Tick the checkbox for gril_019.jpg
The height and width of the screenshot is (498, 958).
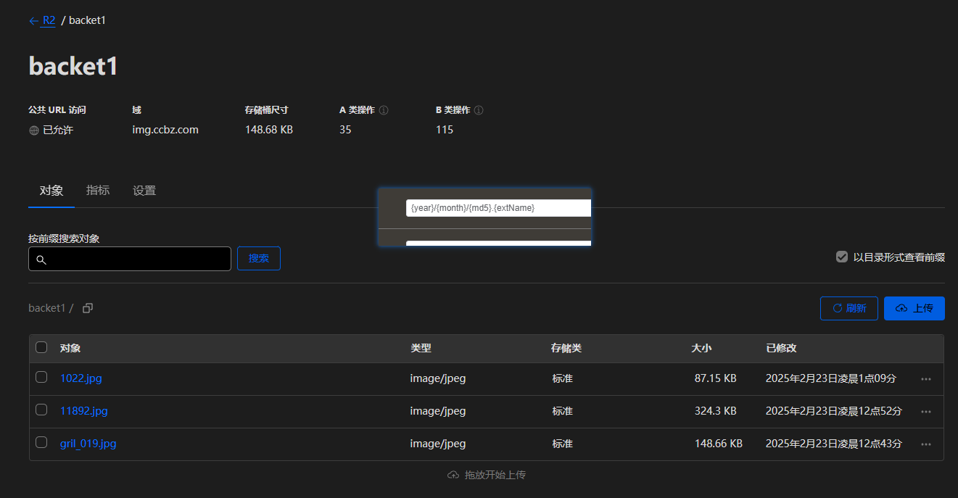pyautogui.click(x=41, y=442)
